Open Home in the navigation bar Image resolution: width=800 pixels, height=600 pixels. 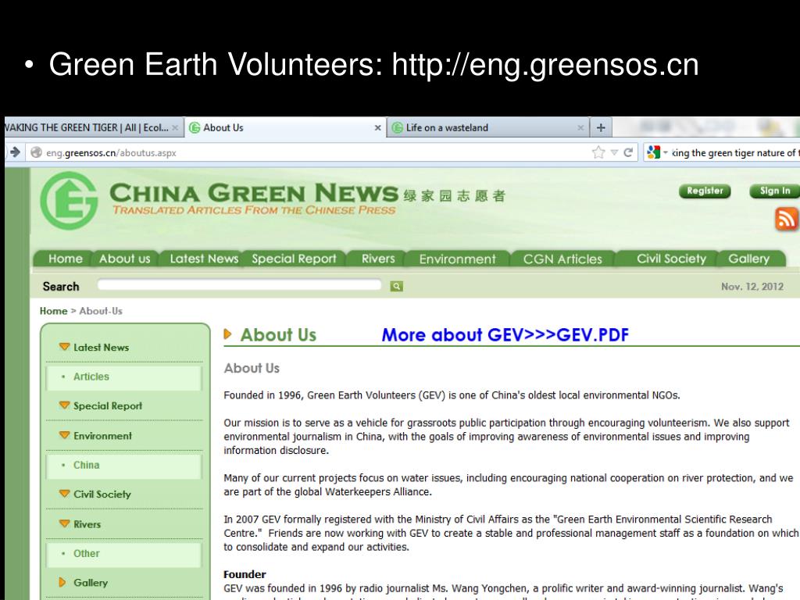(66, 259)
